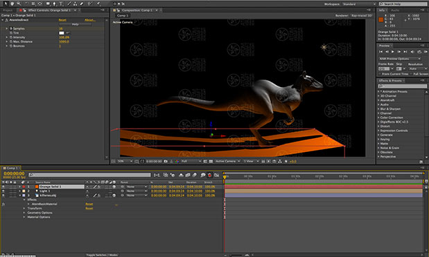Click Reset for AtomIndirect effect
The height and width of the screenshot is (257, 429).
coord(62,20)
